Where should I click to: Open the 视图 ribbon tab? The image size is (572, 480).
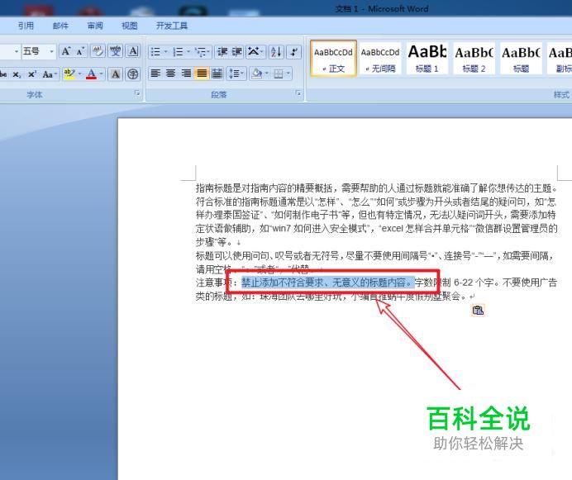[130, 26]
